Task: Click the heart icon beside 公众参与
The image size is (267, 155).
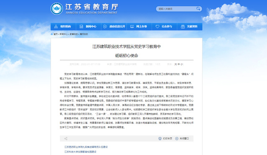Action: (x=158, y=27)
